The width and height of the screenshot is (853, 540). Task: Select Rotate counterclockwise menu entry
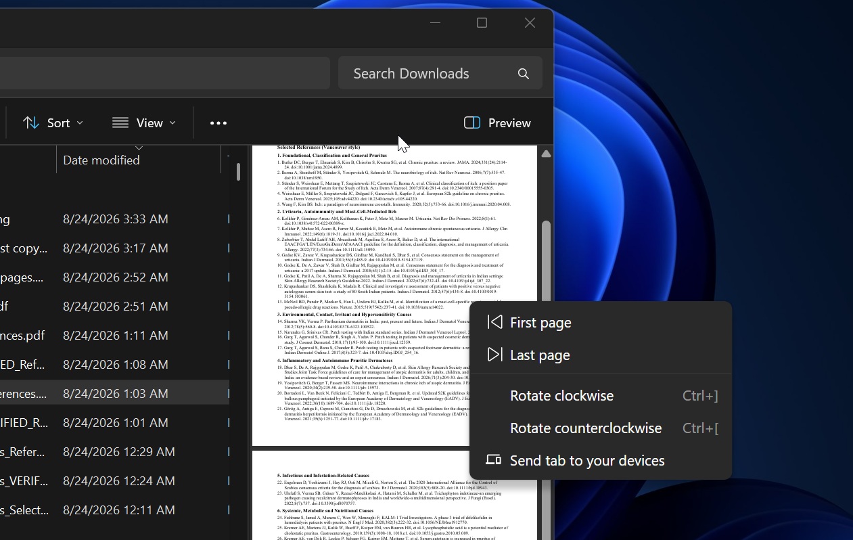(601, 428)
